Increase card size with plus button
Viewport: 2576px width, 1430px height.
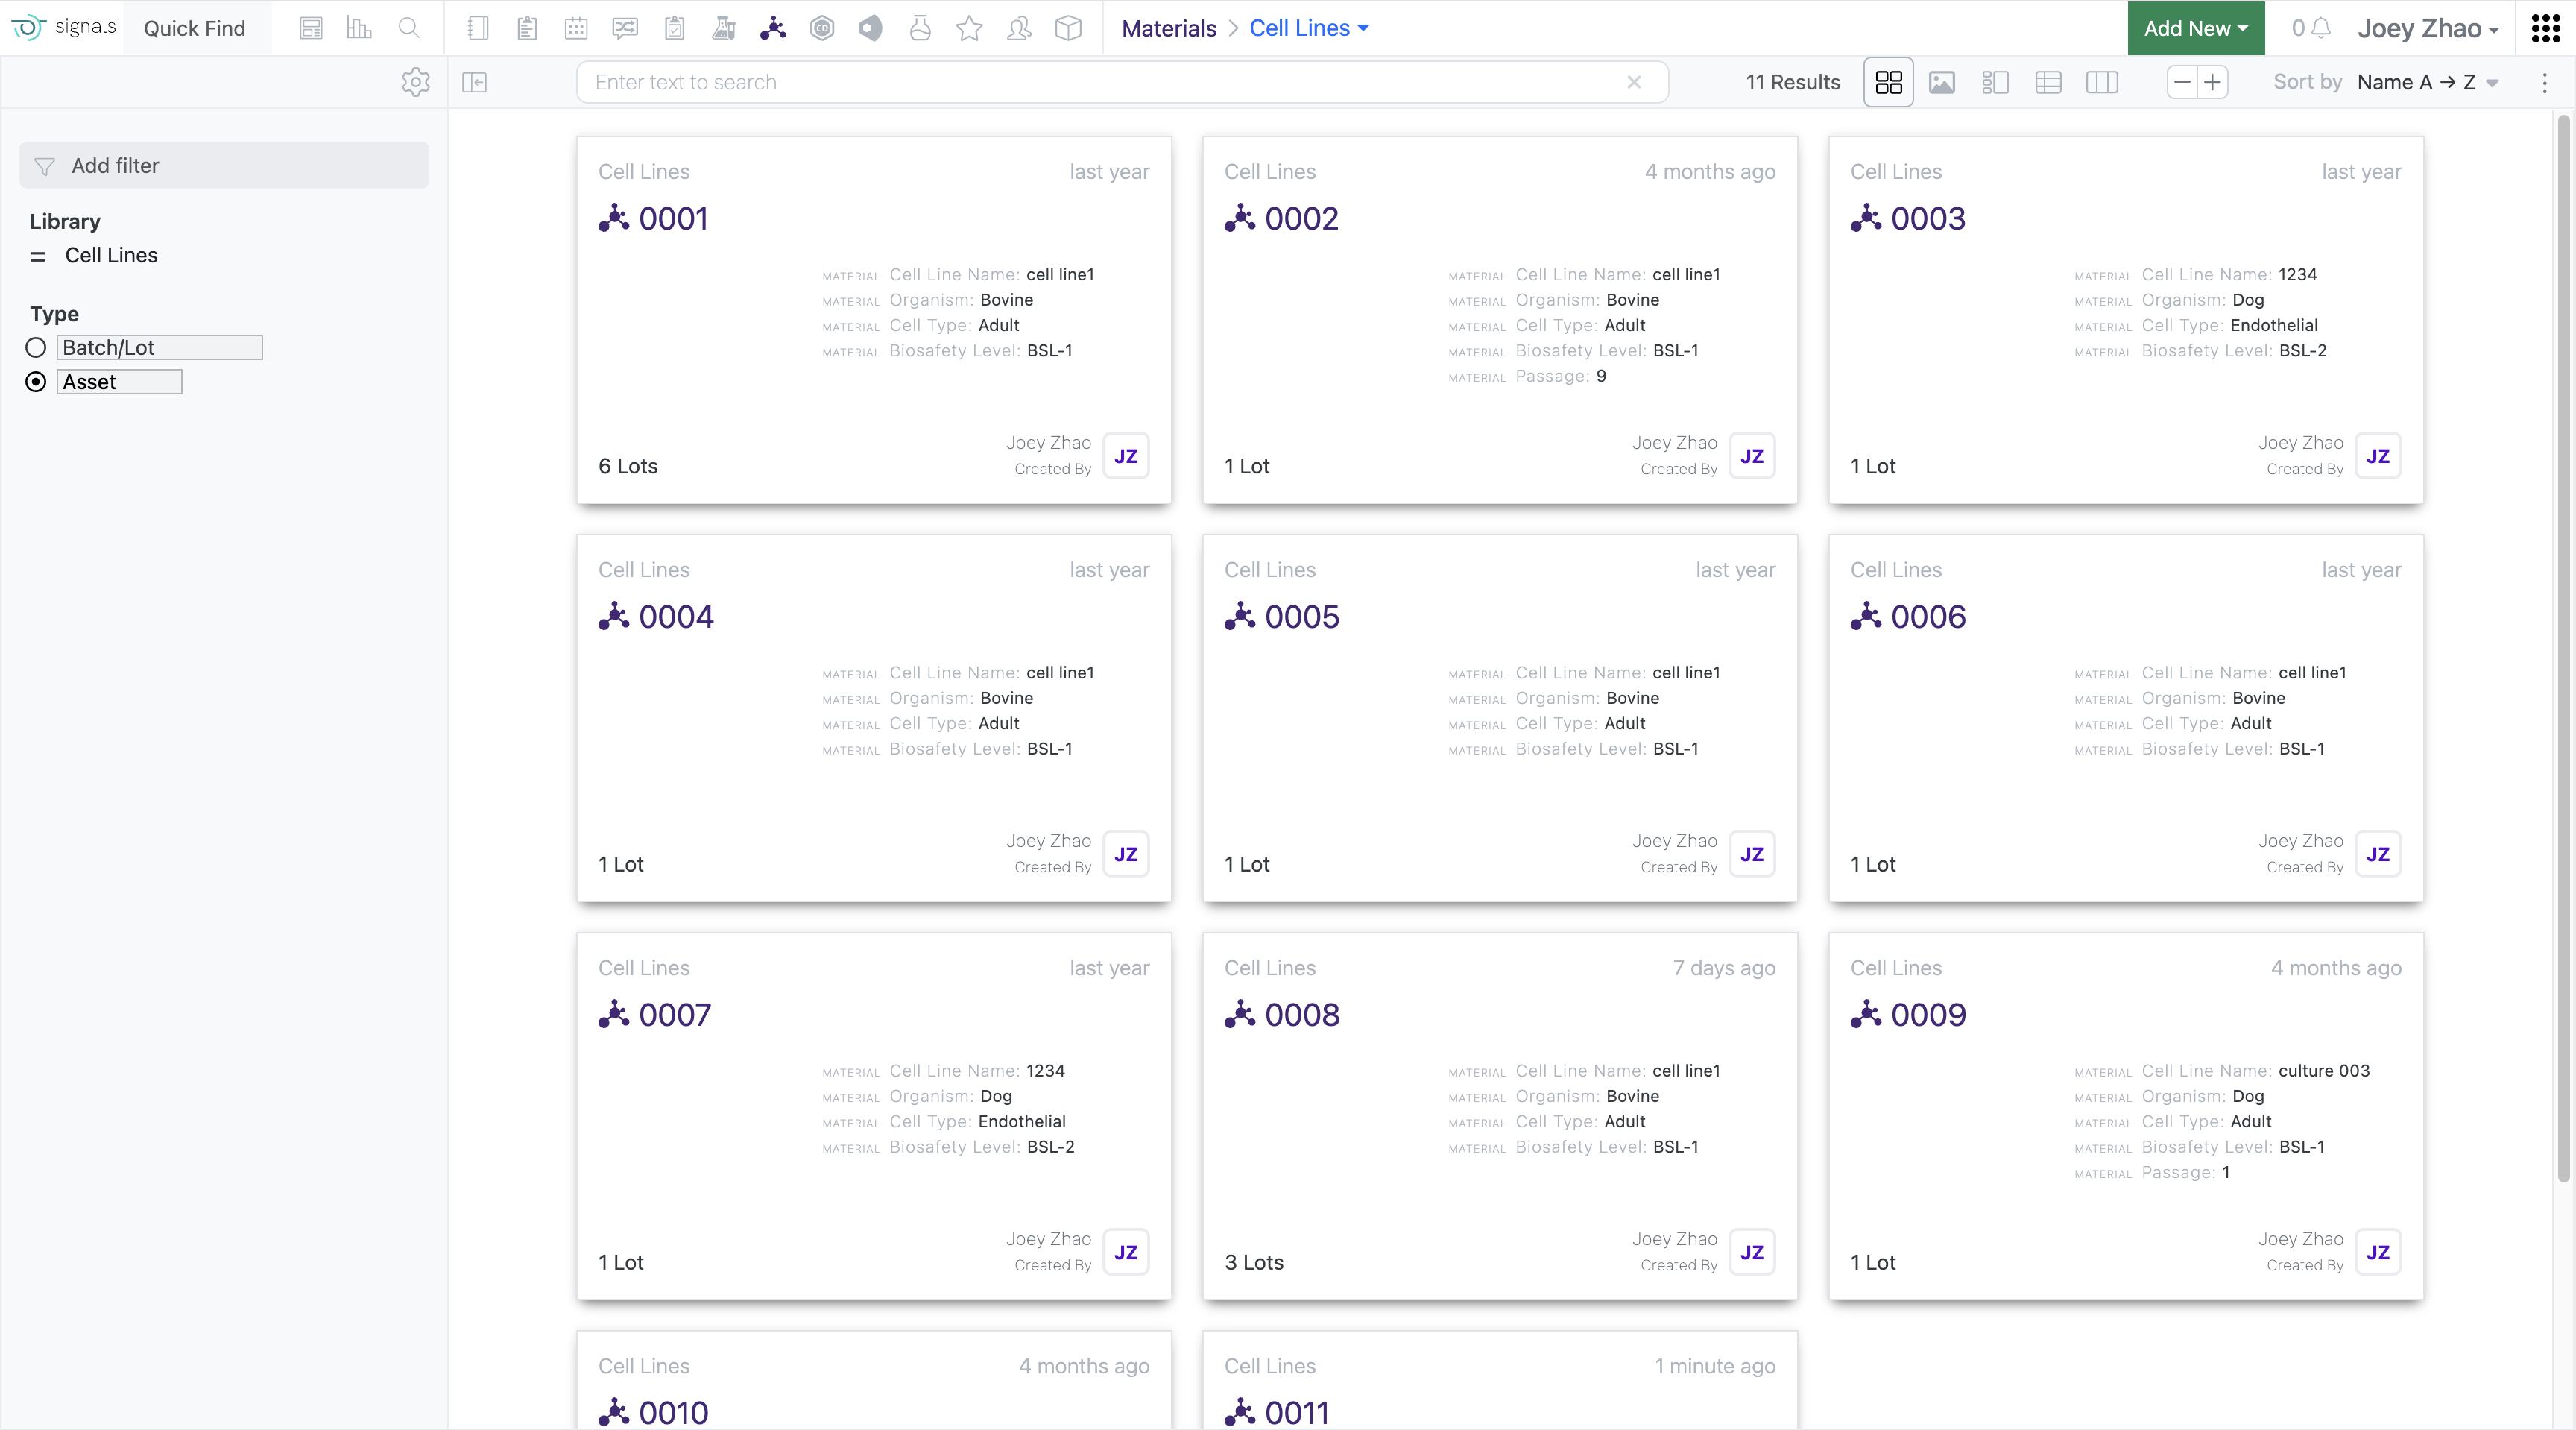click(x=2212, y=82)
